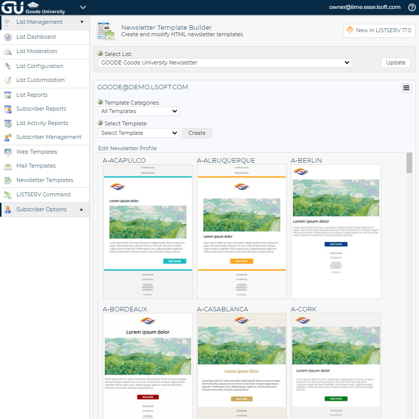
Task: Open help via question mark icon
Action: pos(412,7)
